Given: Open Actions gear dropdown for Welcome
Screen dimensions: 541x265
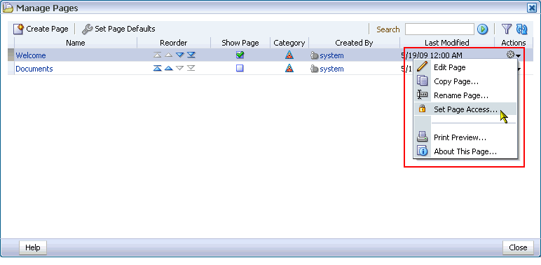Looking at the screenshot, I should coord(514,55).
